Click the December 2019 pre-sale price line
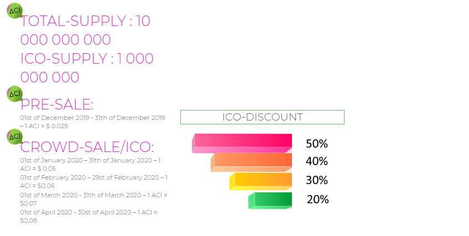This screenshot has height=236, width=469. click(92, 122)
